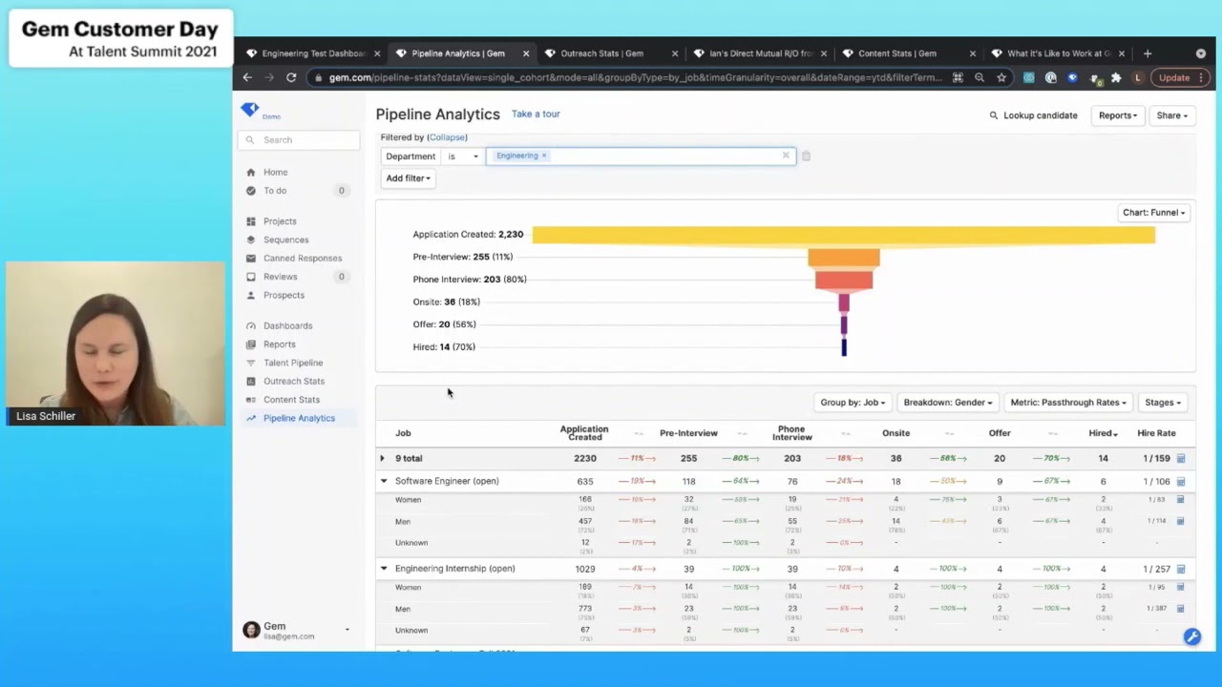Delete the Department filter with trash icon

[806, 156]
